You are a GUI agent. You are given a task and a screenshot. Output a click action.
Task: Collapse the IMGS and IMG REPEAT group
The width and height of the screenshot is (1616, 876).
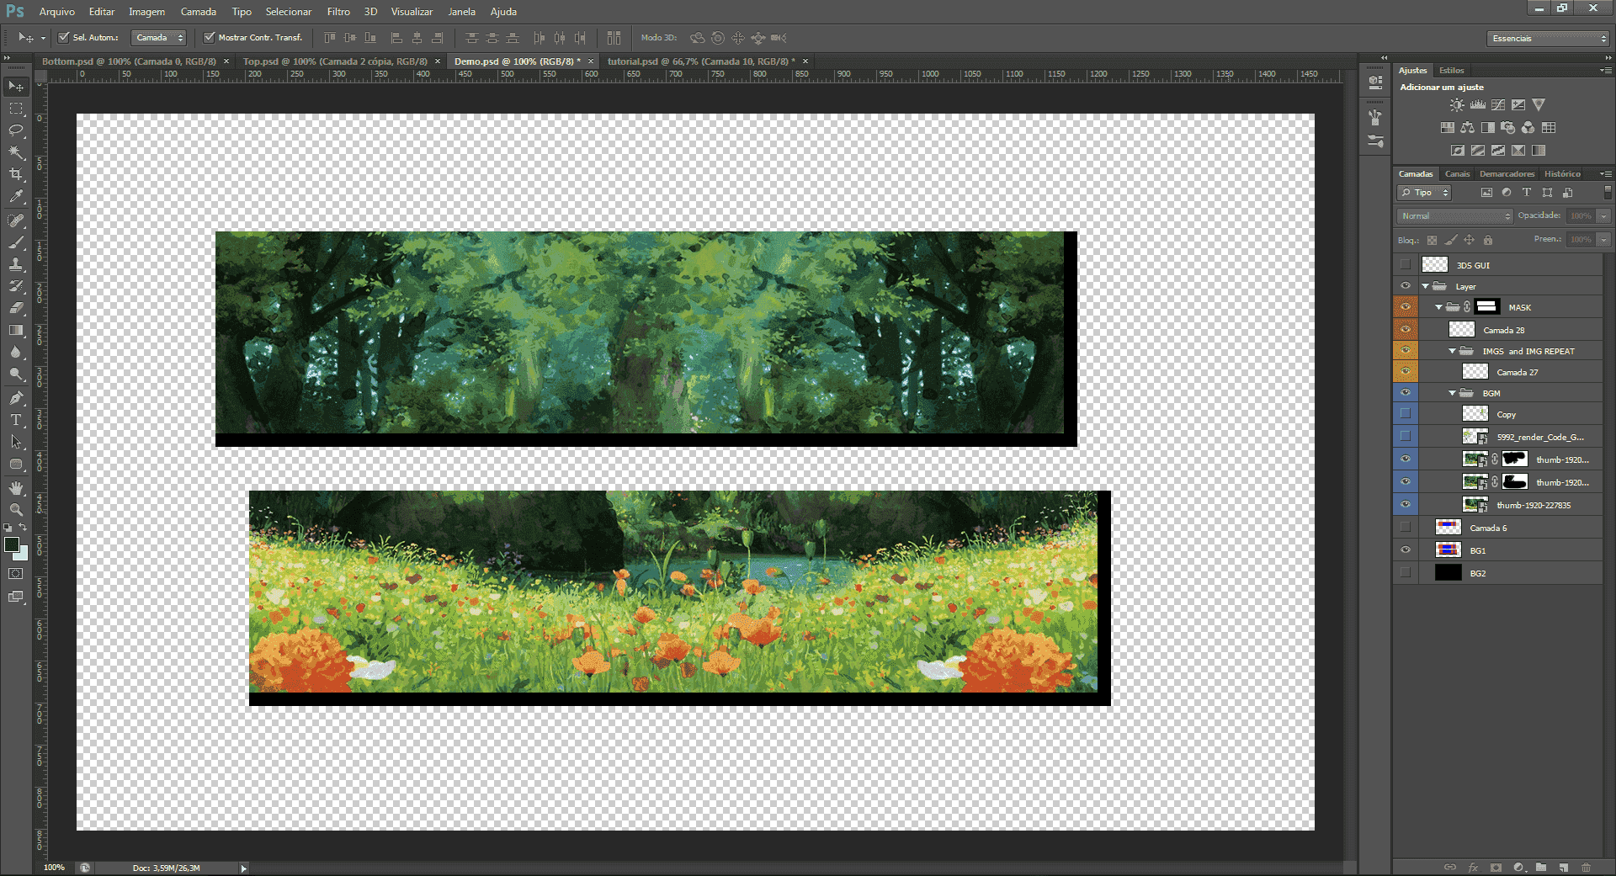coord(1453,351)
